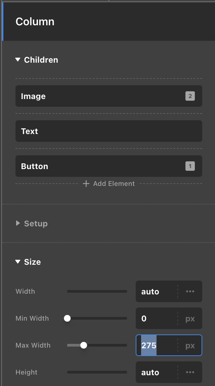
Task: Click the plus icon beside Add Element
Action: click(86, 184)
